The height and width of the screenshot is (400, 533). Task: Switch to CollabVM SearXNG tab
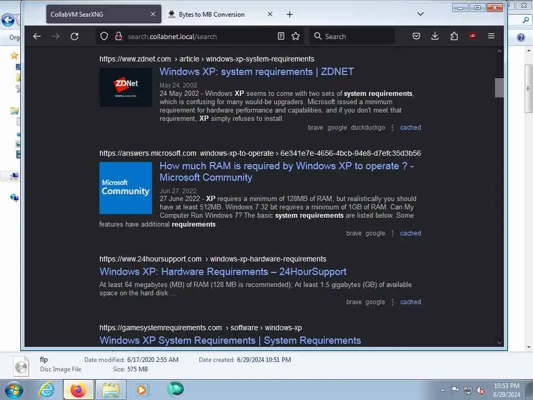(104, 14)
